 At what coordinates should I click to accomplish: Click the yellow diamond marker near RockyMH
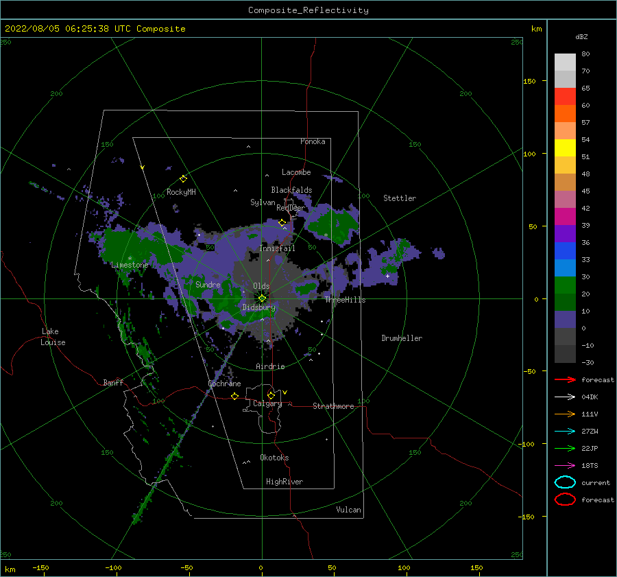pos(183,179)
